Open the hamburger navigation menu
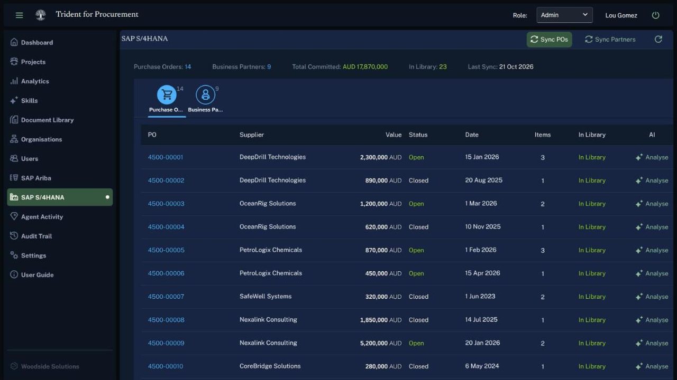The height and width of the screenshot is (380, 677). [20, 15]
